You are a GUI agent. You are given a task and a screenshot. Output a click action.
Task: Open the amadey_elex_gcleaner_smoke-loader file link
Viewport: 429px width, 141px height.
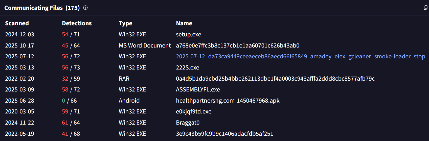click(x=300, y=56)
